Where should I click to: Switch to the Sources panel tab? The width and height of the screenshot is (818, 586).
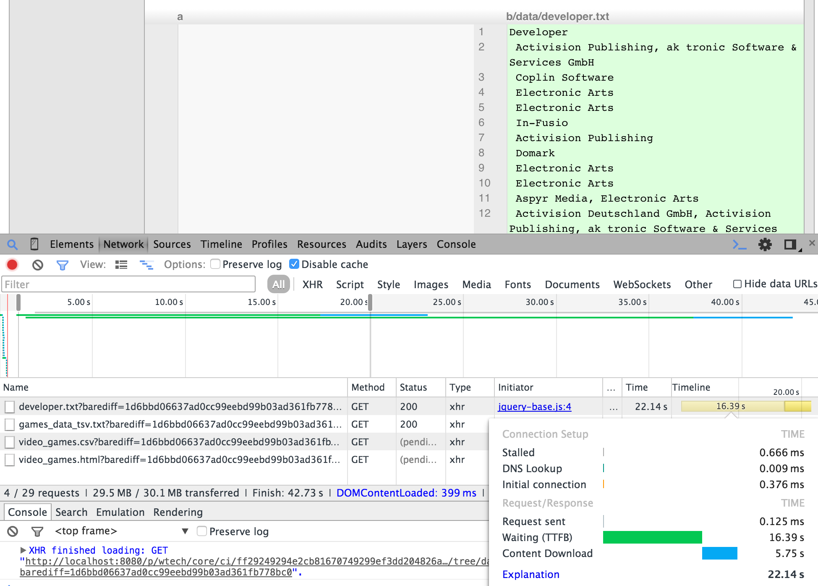pos(172,244)
